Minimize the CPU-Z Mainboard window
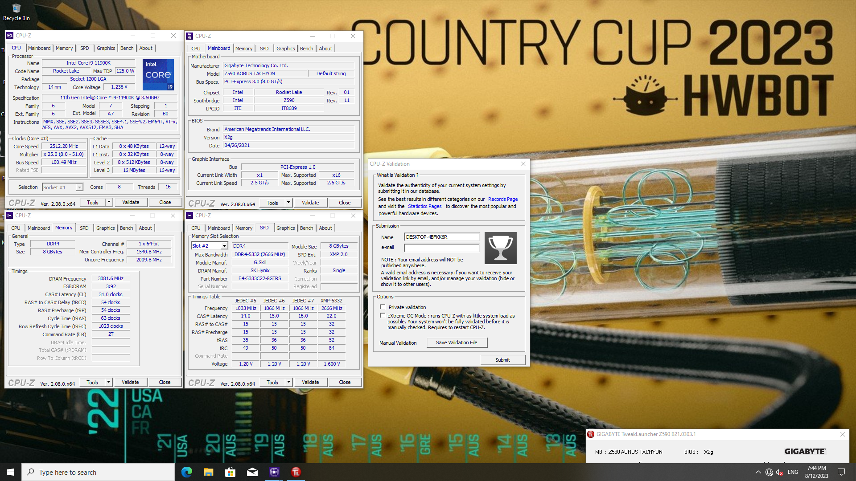Screen dimensions: 856x481 click(313, 36)
